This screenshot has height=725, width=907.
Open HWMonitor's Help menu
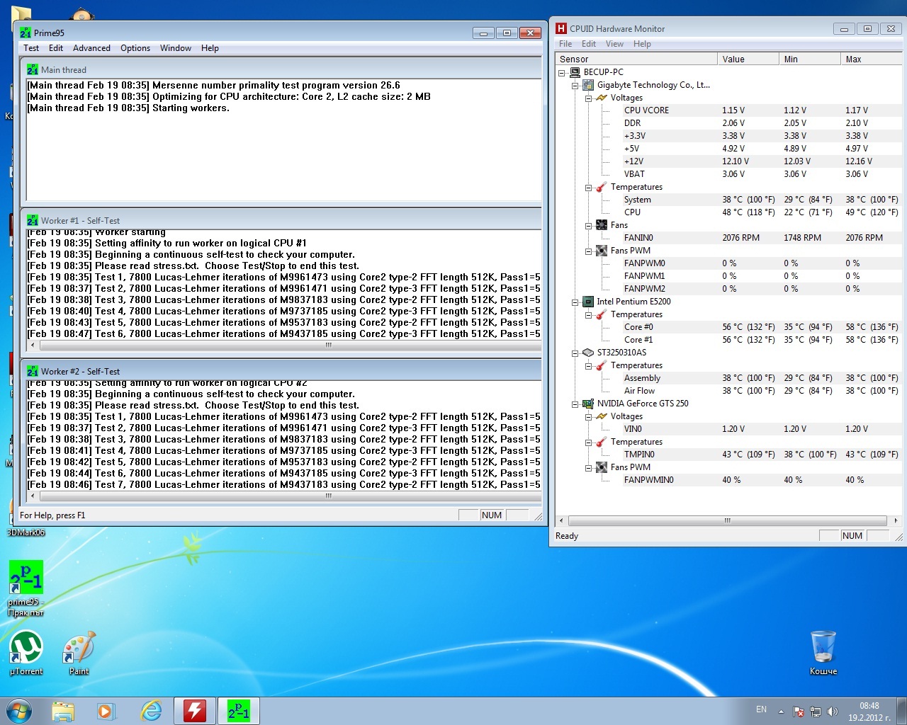click(642, 44)
